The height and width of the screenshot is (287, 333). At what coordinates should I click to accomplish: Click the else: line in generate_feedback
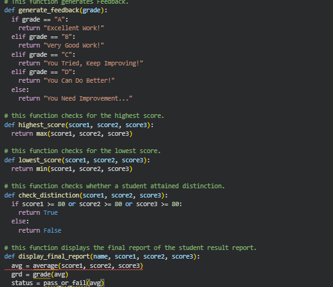[x=20, y=89]
